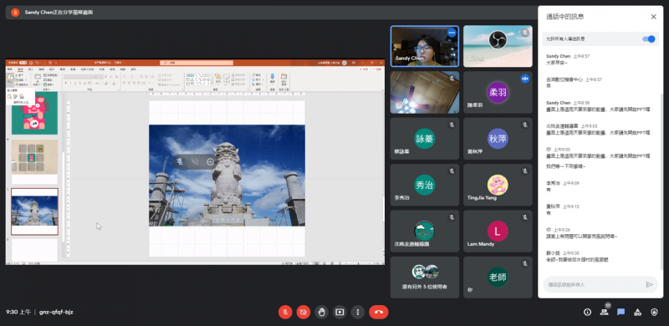
Task: Select the Lam Mandy participant tile
Action: [498, 231]
